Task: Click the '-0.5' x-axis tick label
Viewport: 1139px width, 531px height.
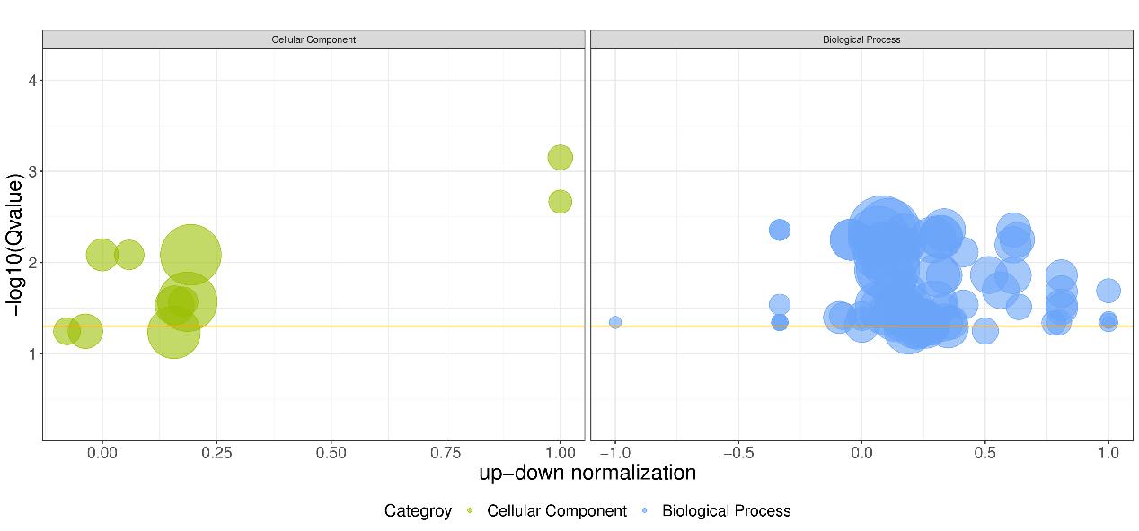Action: [737, 453]
